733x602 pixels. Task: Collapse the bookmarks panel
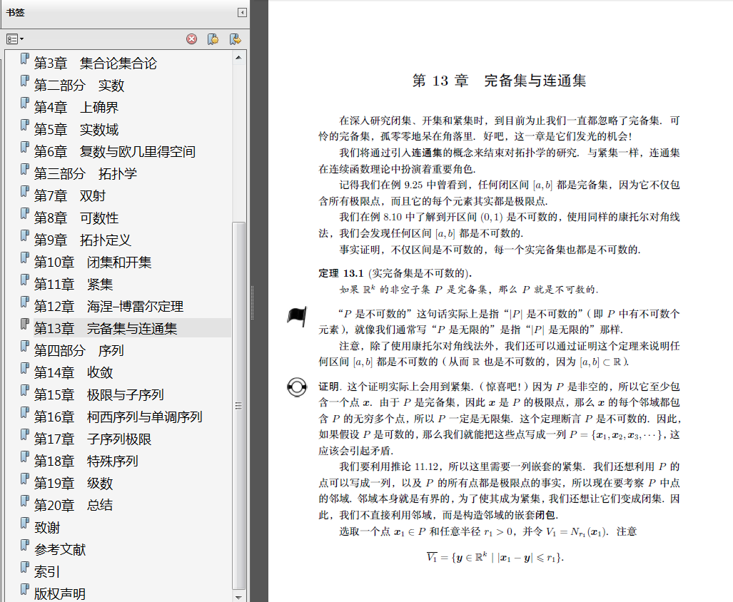pyautogui.click(x=242, y=13)
